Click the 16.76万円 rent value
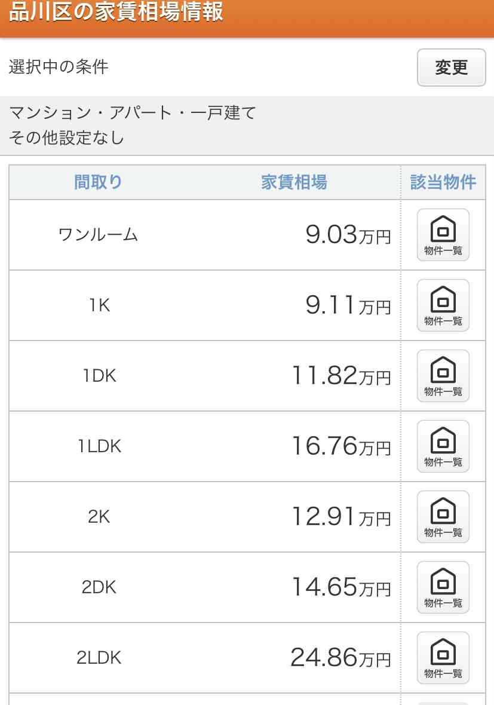 [x=341, y=446]
